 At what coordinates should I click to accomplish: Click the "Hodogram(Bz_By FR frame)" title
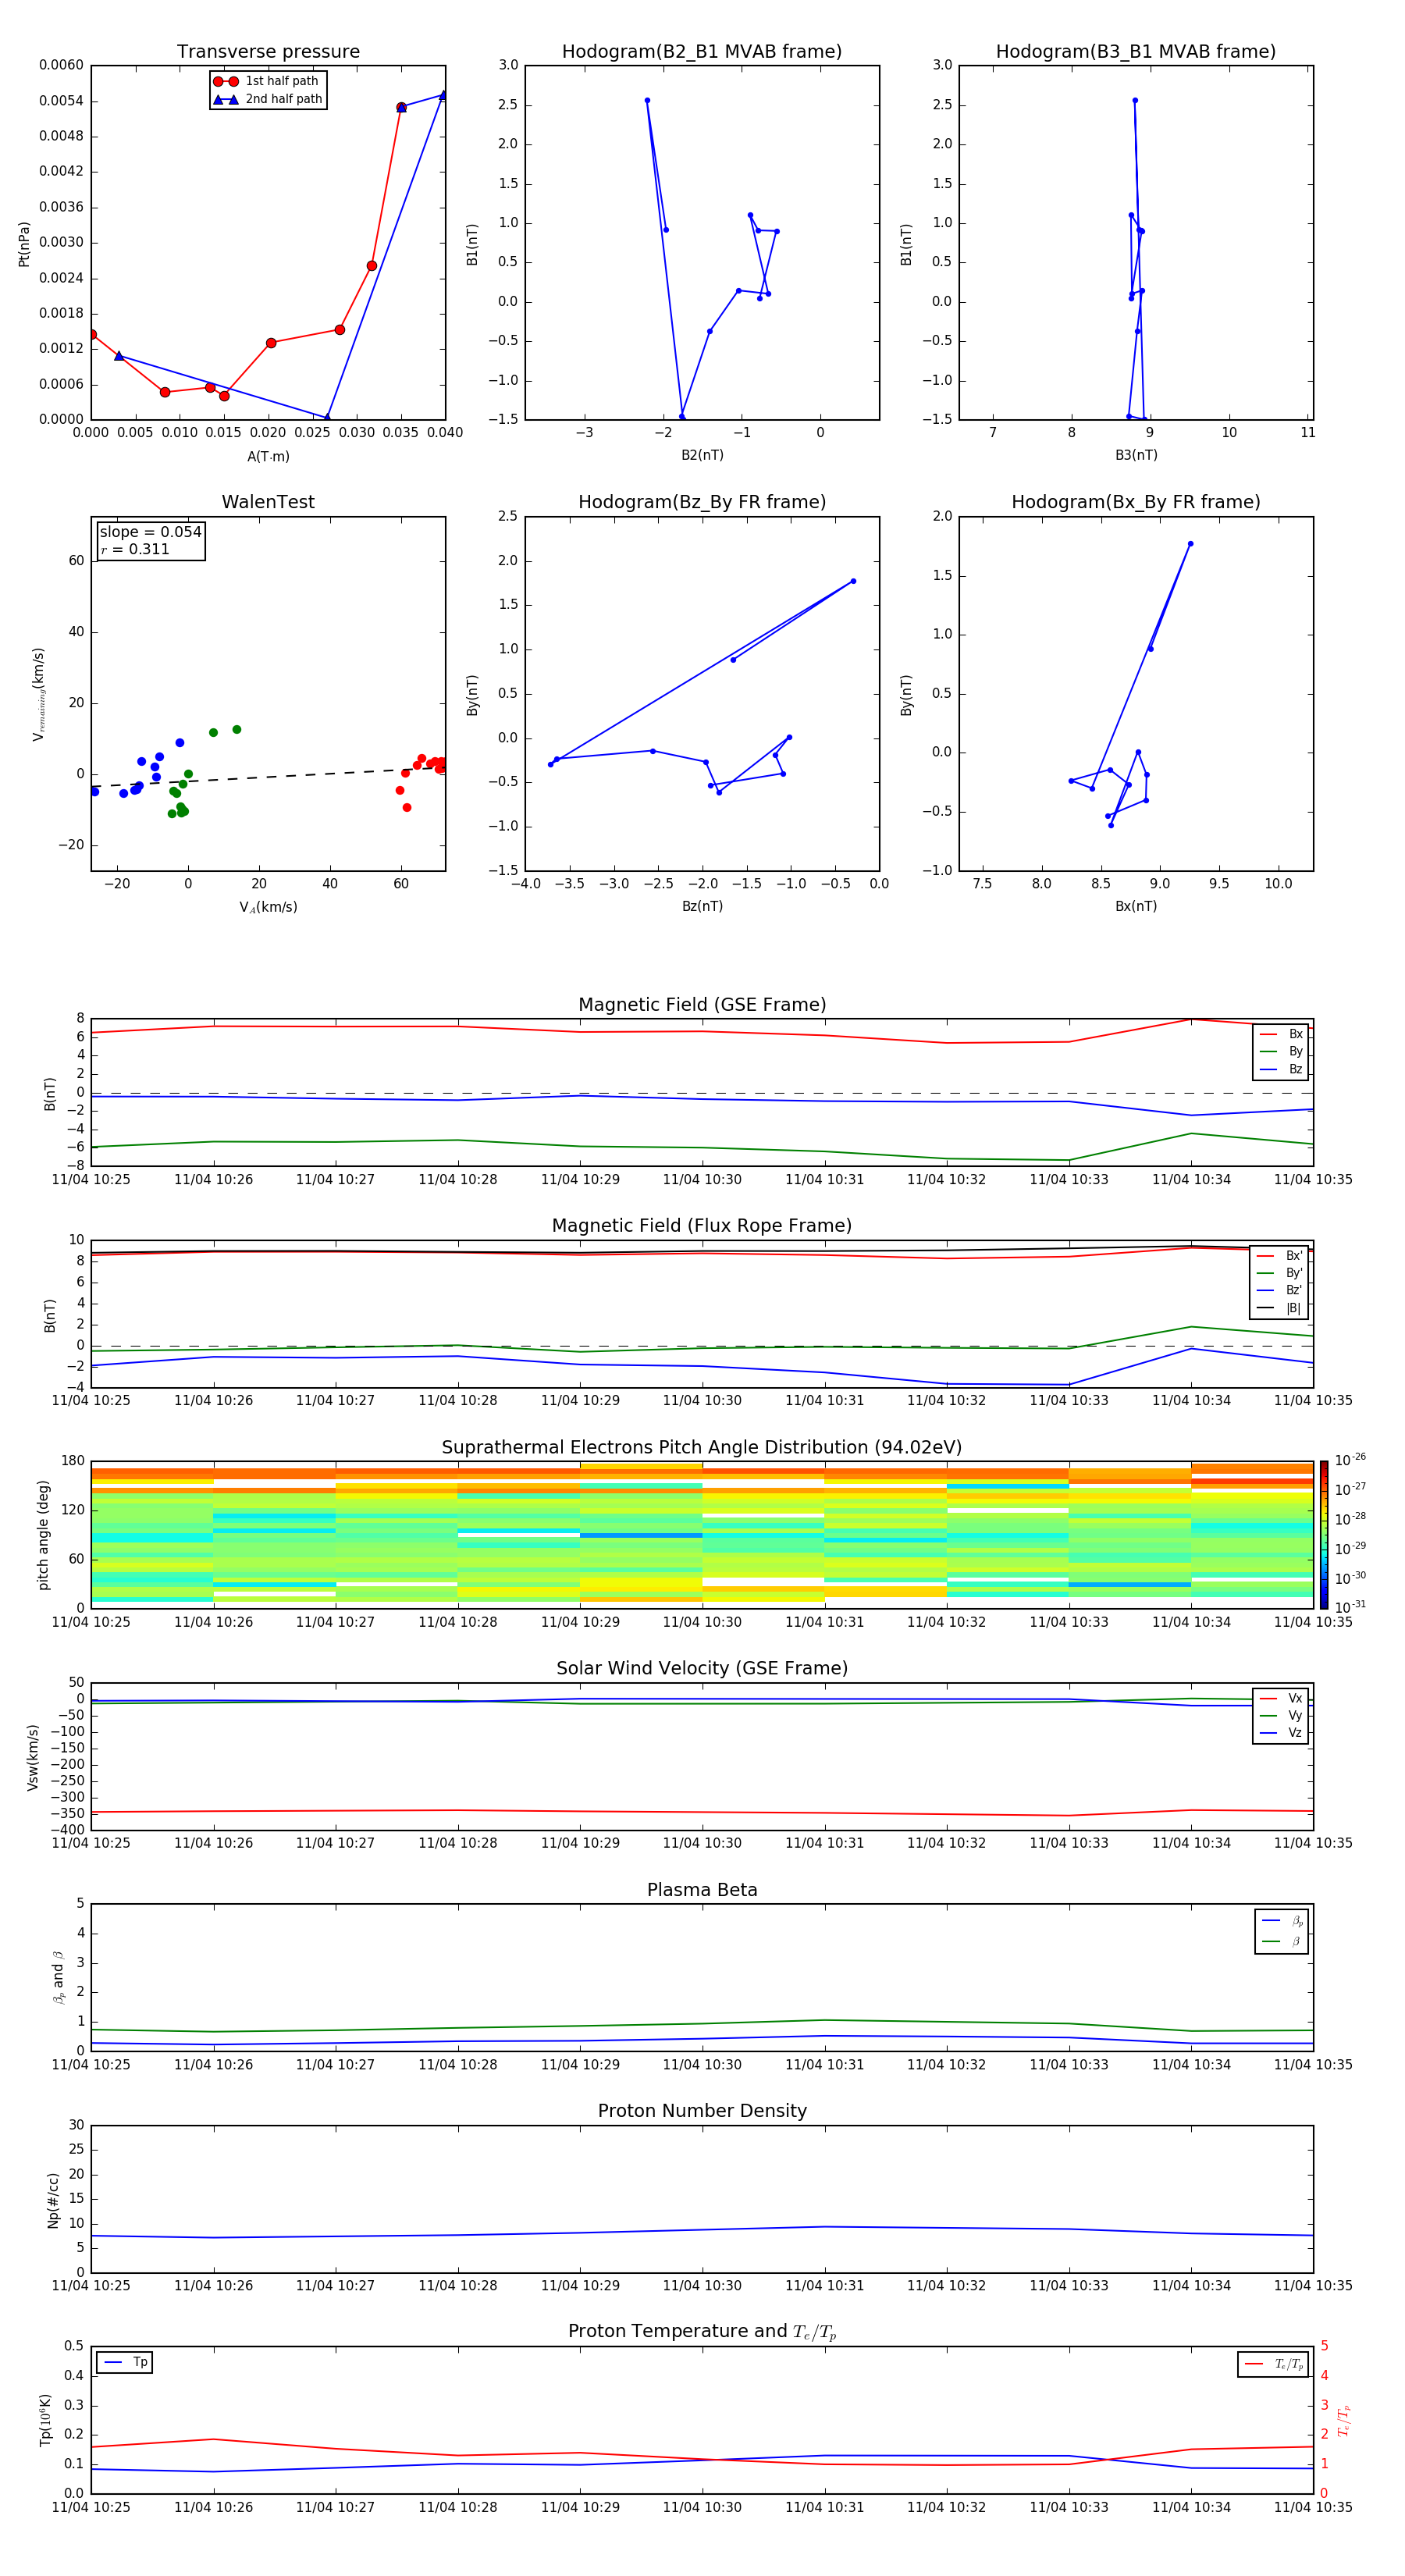pos(702,502)
